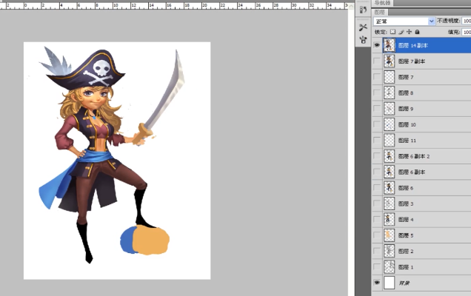
Task: Select the layer named 图层 6 副本 2
Action: tap(413, 156)
